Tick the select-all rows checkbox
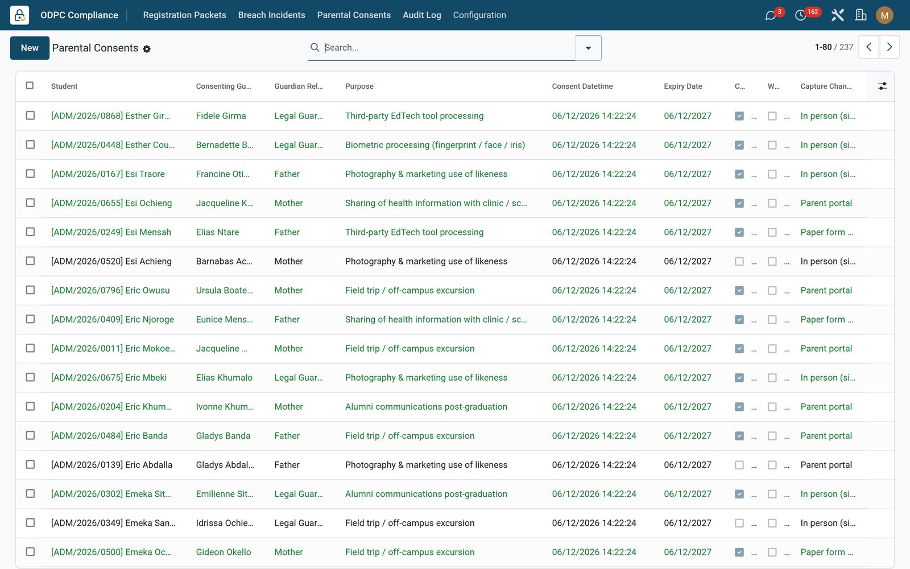Screen dimensions: 910x569 [x=30, y=85]
